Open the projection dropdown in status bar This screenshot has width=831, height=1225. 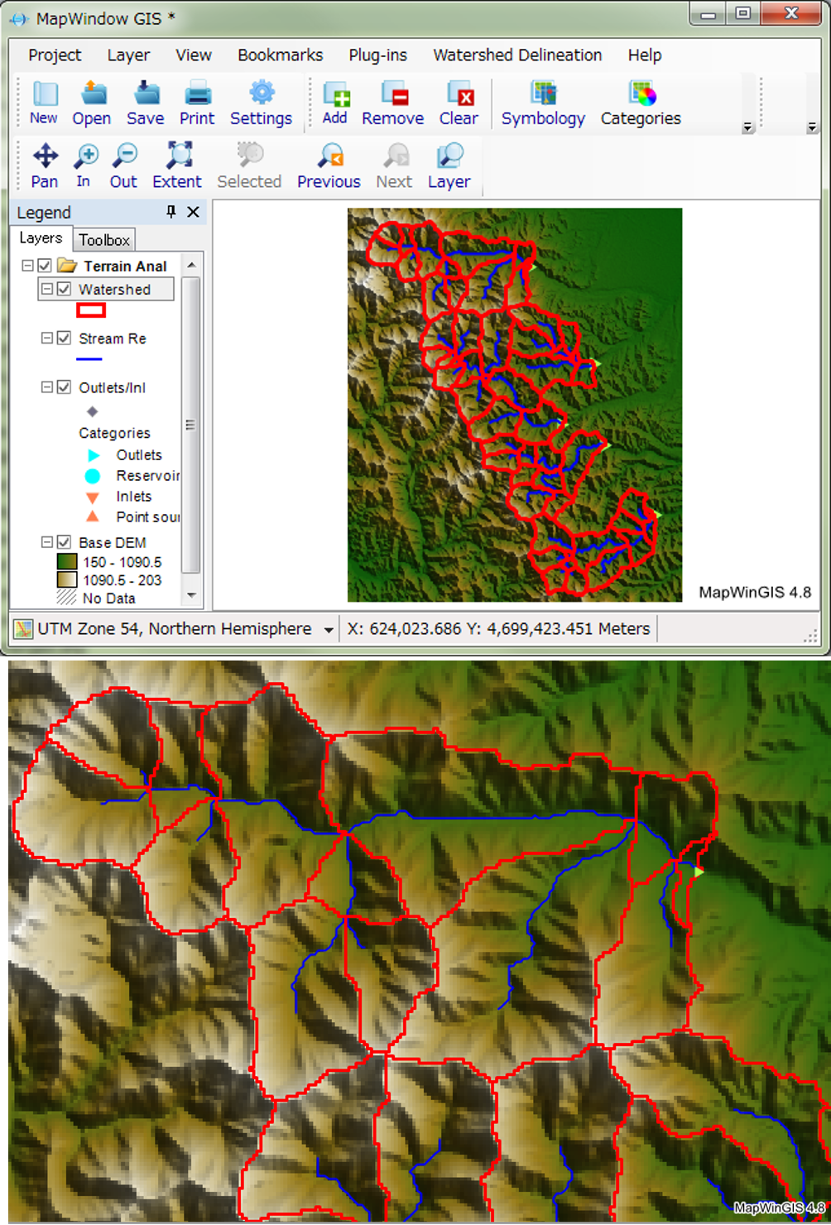coord(329,630)
